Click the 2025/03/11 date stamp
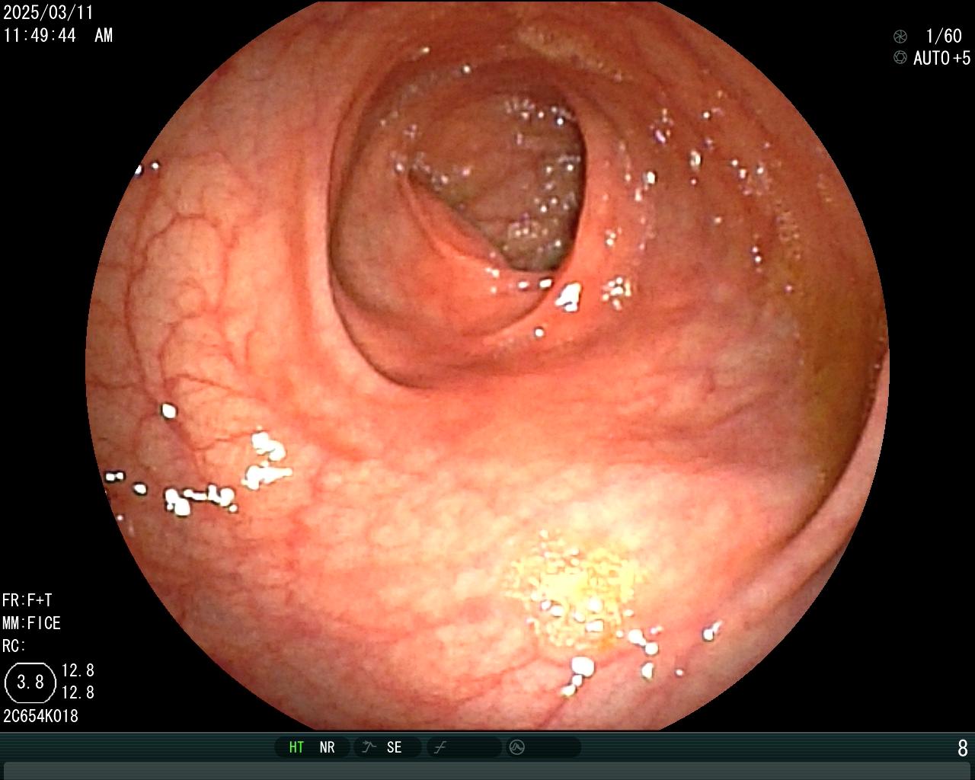 pos(48,13)
